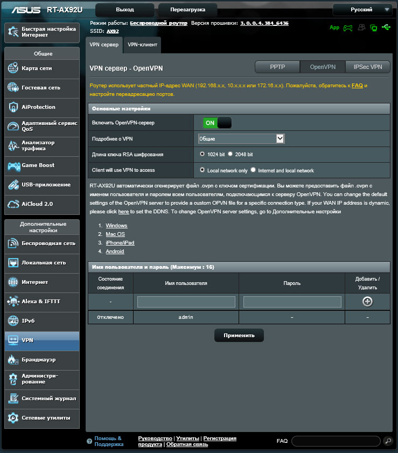
Task: Click the firmware version 3.0.0.4.384_6436 link
Action: [264, 23]
